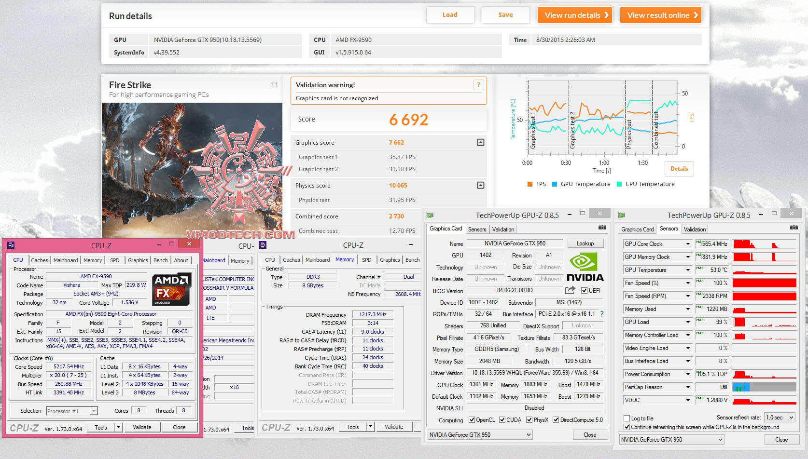
Task: Switch to Graphics Card tab in GPU-Z Sensors window
Action: point(638,229)
